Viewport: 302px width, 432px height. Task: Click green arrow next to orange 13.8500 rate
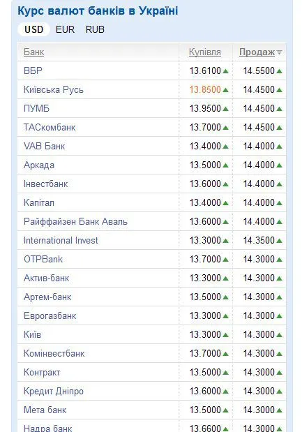225,90
